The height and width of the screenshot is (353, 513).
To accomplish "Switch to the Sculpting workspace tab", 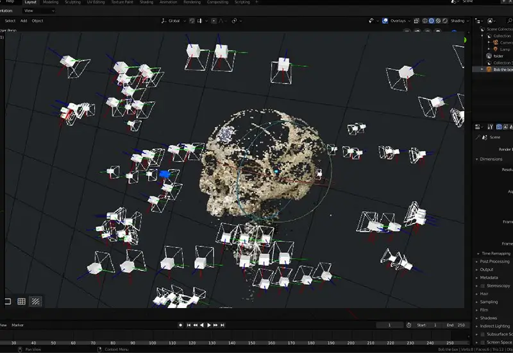I will click(72, 3).
